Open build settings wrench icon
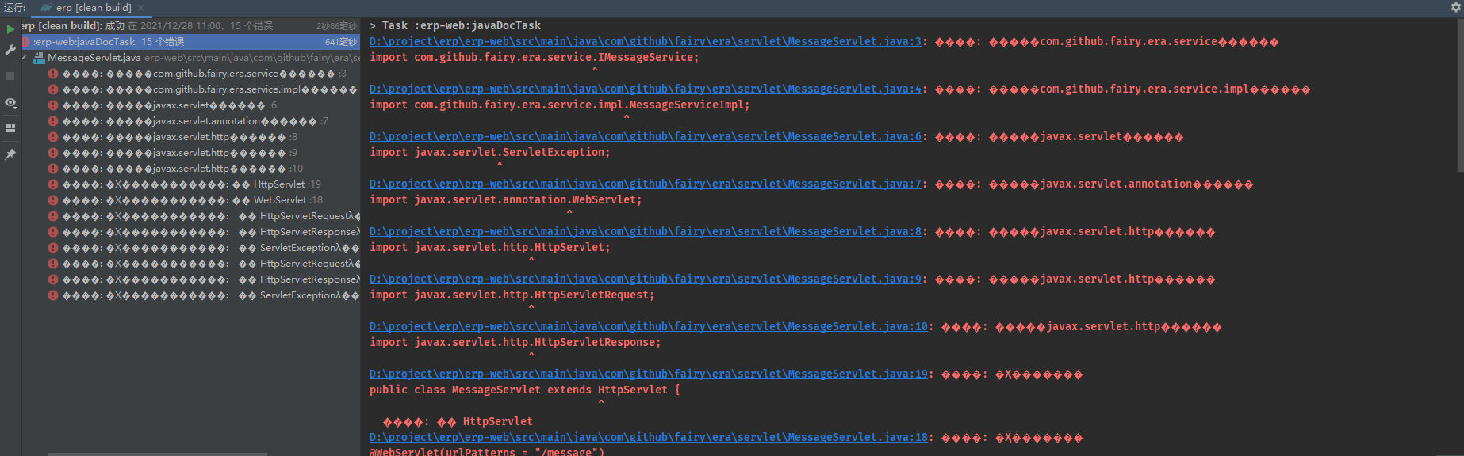This screenshot has width=1464, height=456. click(10, 50)
